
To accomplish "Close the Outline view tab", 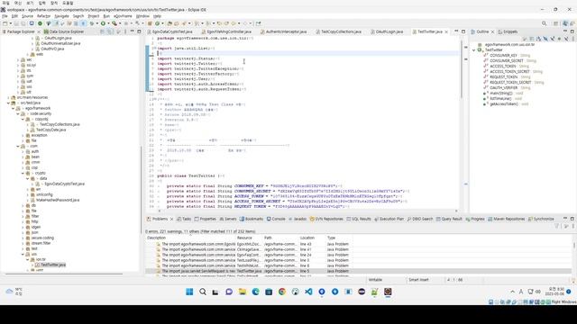I will click(493, 32).
